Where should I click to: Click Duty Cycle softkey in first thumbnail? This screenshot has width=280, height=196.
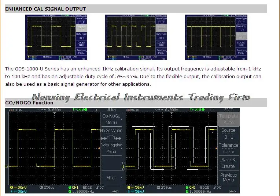click(x=81, y=36)
